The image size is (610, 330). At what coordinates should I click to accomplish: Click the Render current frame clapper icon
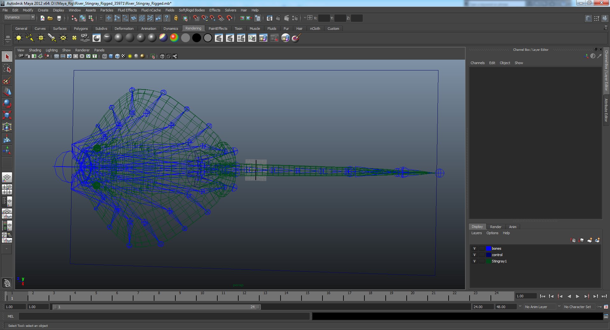[x=278, y=18]
